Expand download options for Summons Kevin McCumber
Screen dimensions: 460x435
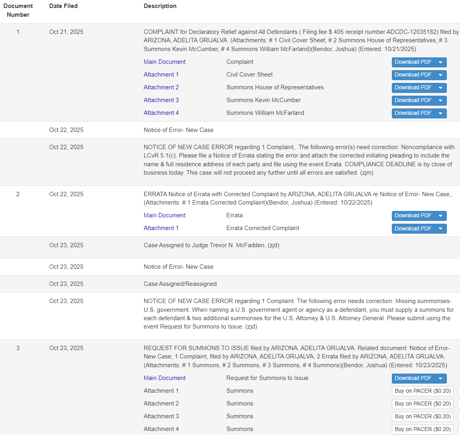click(440, 100)
